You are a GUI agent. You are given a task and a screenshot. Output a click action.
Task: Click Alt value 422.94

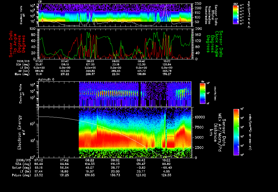65,71
